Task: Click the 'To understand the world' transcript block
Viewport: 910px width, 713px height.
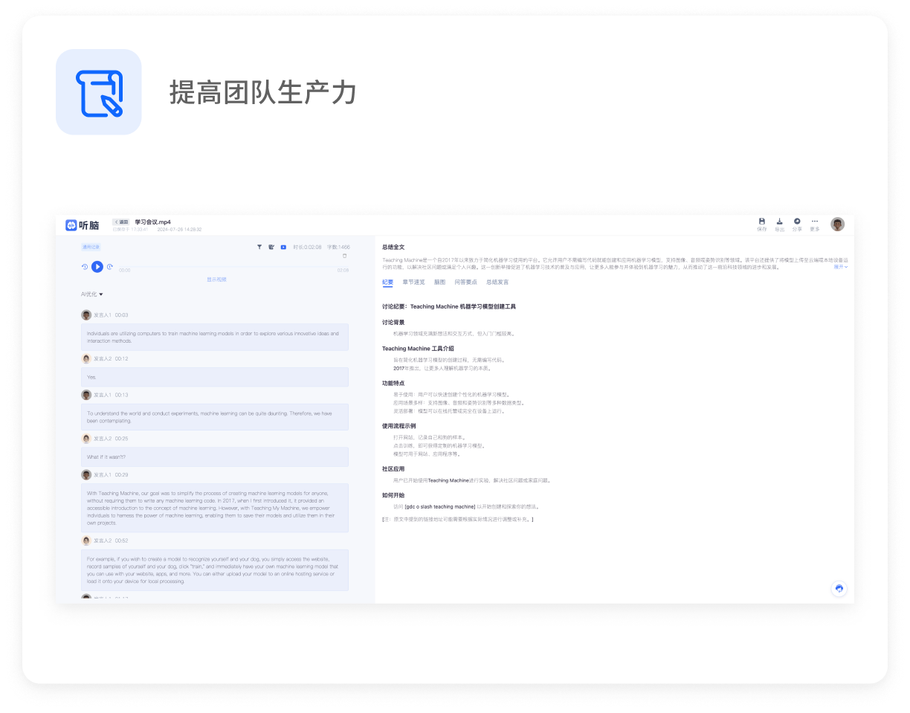Action: pyautogui.click(x=215, y=416)
